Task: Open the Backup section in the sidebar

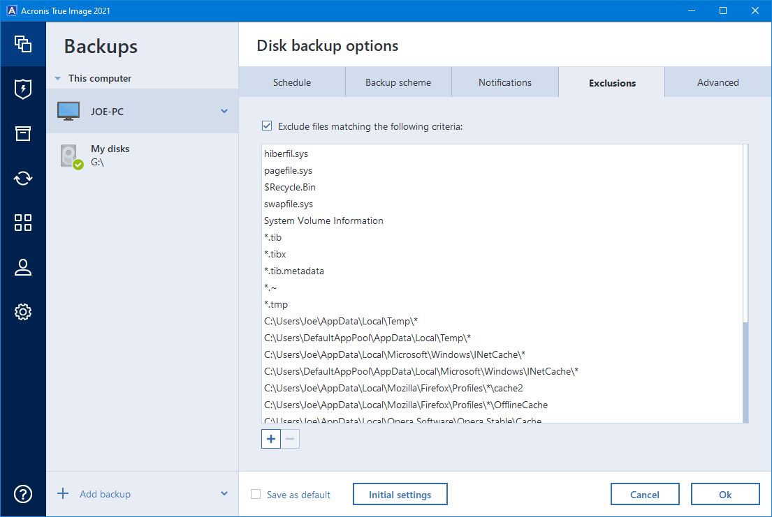Action: click(22, 44)
